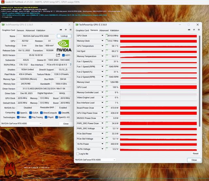The height and width of the screenshot is (181, 209).
Task: Open GPU Clock sensor dropdown arrow
Action: pyautogui.click(x=102, y=36)
